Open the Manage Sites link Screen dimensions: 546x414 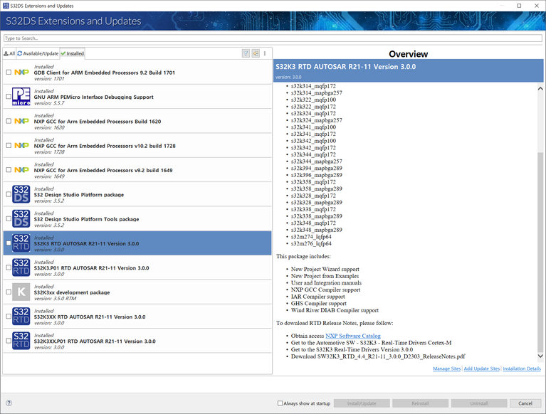[446, 368]
